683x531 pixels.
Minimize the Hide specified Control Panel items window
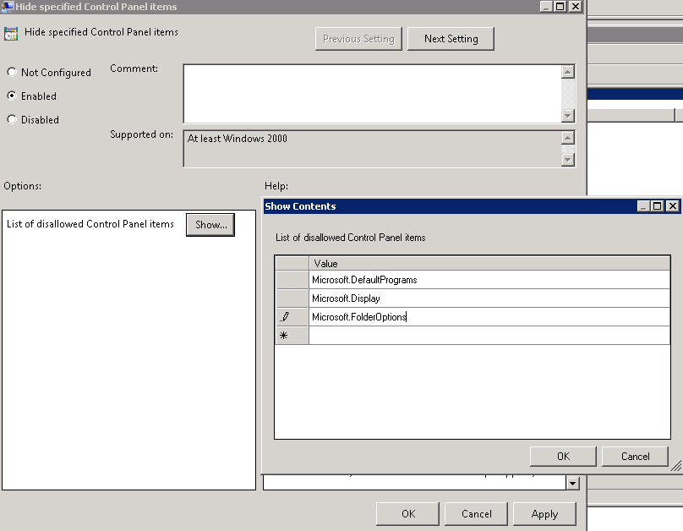[547, 6]
